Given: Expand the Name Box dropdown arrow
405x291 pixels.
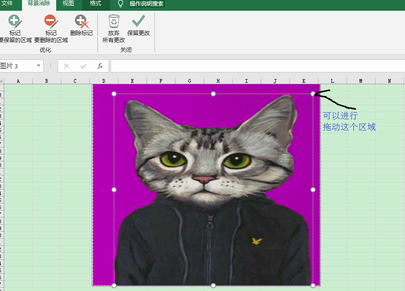Looking at the screenshot, I should (x=38, y=65).
